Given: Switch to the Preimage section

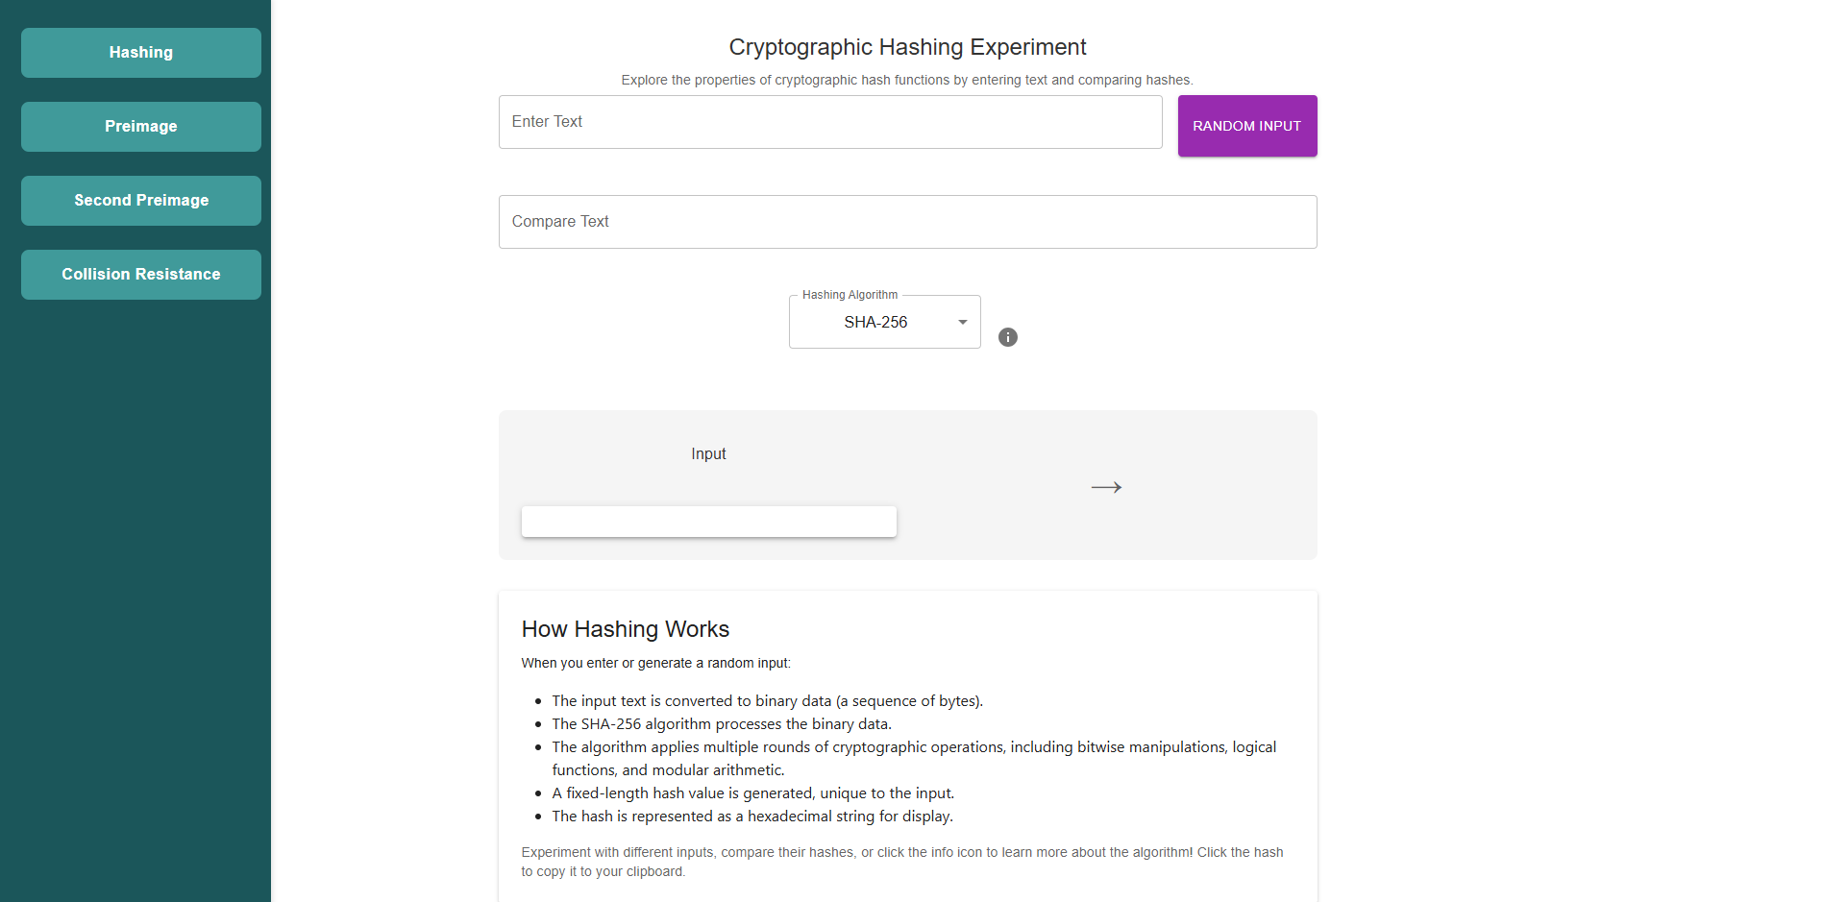Looking at the screenshot, I should click(141, 127).
